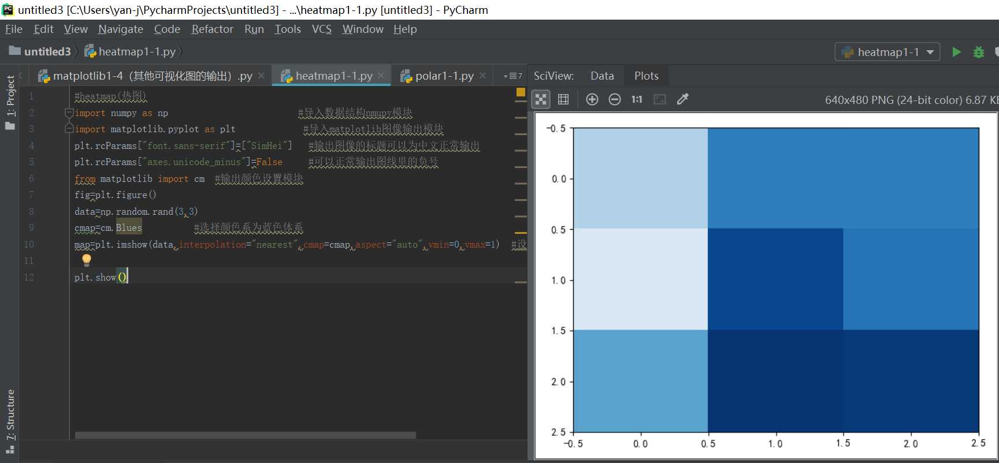Show the hidden tabs list dropdown
The height and width of the screenshot is (463, 999).
point(513,76)
